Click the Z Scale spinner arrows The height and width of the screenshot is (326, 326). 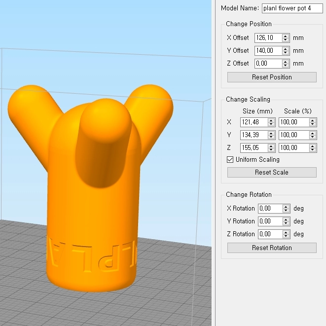[313, 148]
